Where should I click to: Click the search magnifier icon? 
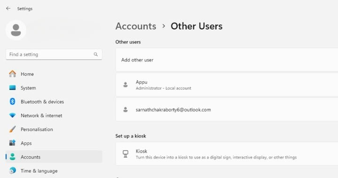[x=96, y=54]
